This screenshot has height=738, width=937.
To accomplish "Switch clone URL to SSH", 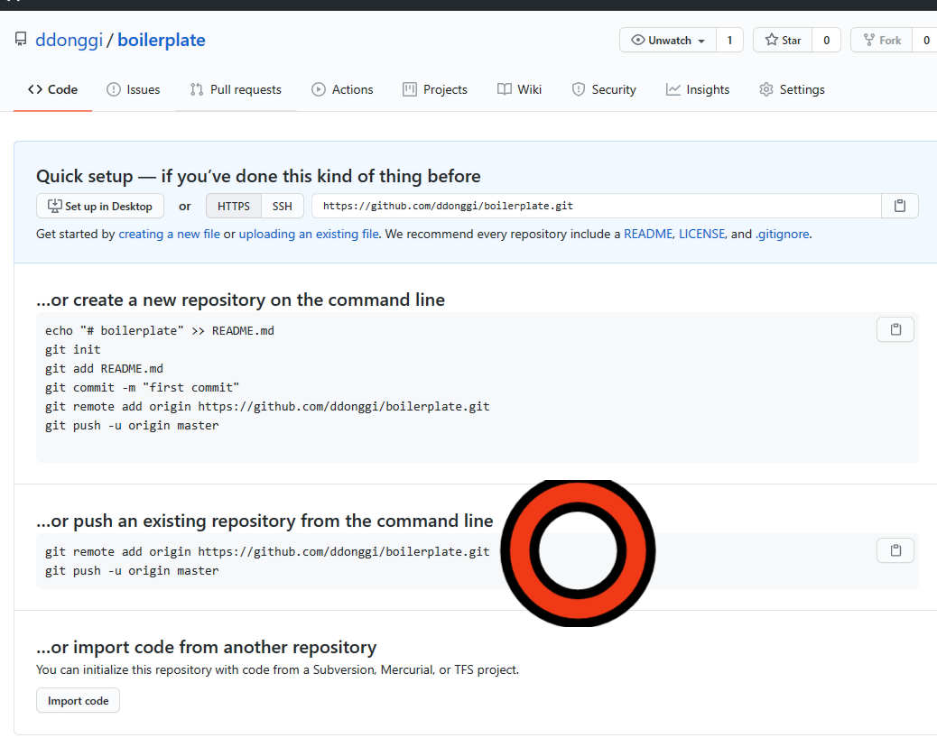I will (x=282, y=206).
